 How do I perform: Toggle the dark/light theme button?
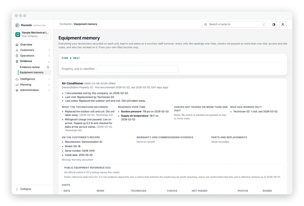(274, 25)
